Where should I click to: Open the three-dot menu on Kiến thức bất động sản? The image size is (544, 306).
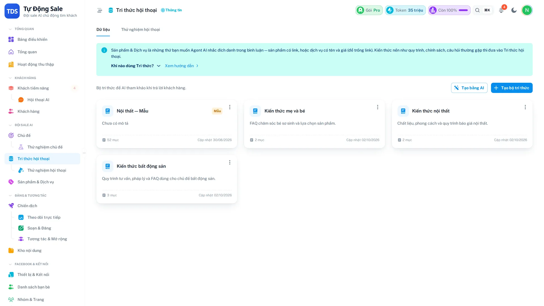click(x=230, y=162)
